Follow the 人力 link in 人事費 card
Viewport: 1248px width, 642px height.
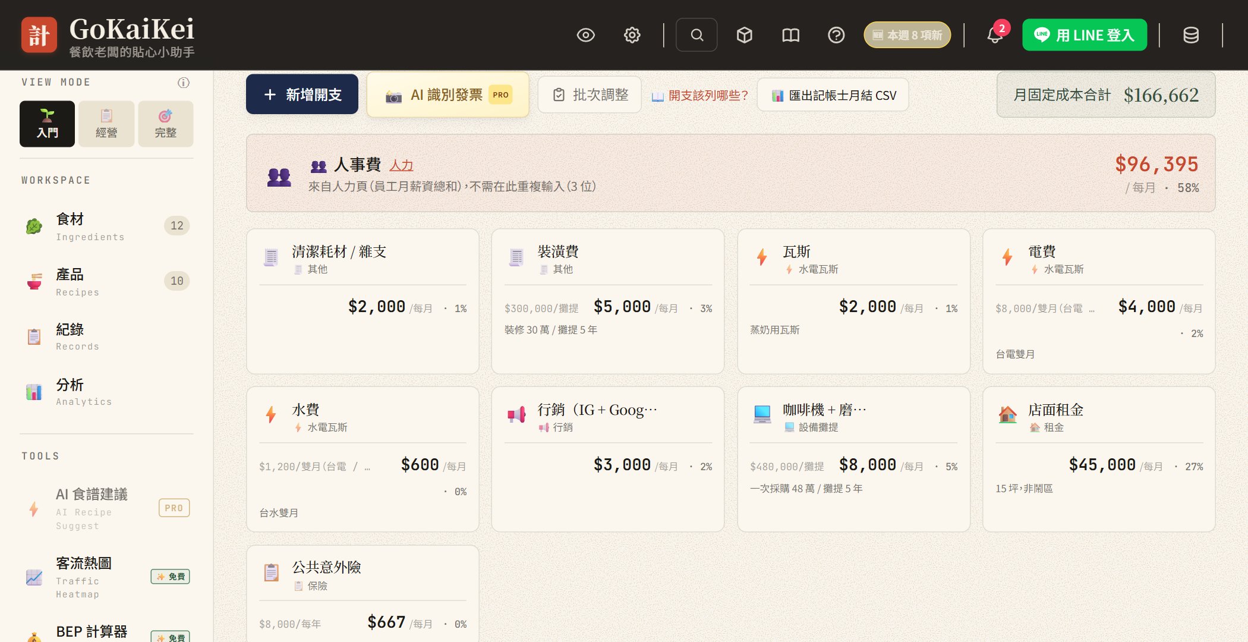pos(401,165)
